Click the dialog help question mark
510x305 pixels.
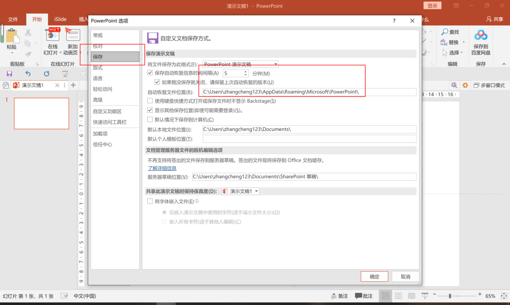[x=394, y=21]
